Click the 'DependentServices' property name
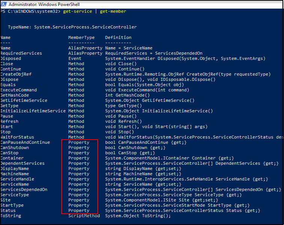This screenshot has width=284, height=225. 23,163
